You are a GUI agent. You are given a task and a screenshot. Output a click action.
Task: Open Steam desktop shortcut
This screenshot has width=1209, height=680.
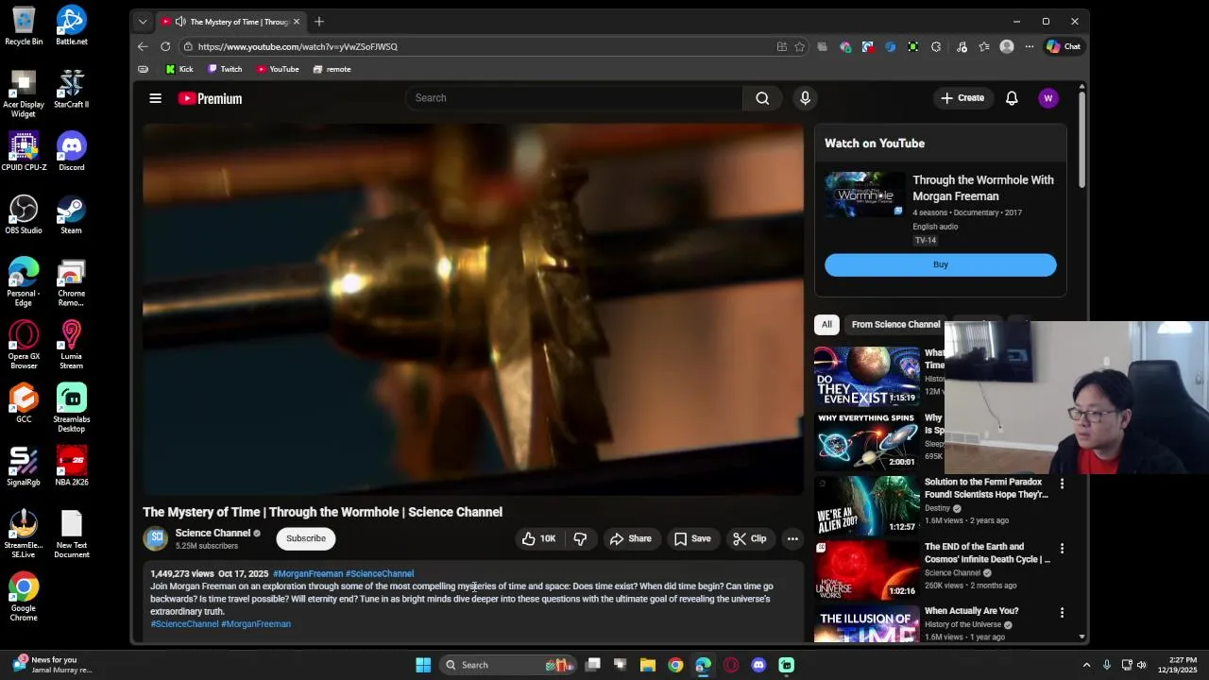point(71,214)
